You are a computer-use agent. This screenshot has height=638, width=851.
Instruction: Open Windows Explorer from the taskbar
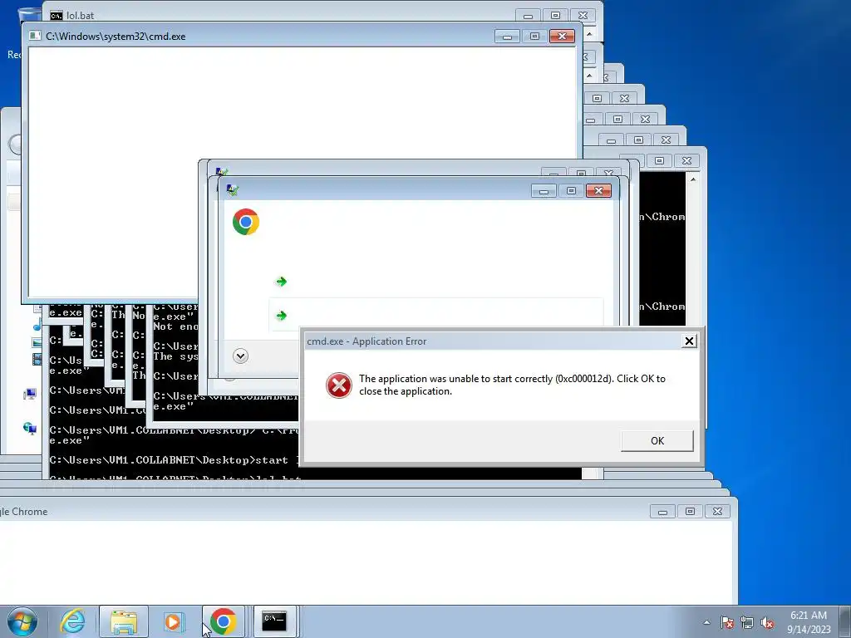click(x=124, y=621)
